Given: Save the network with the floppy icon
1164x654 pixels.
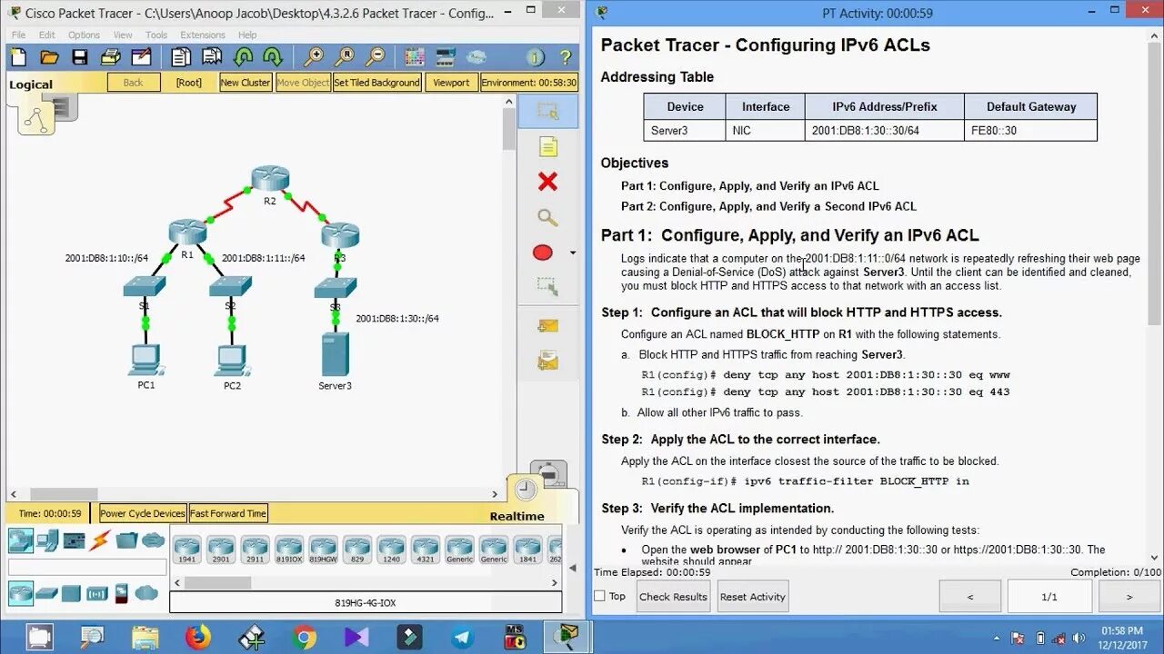Looking at the screenshot, I should [x=79, y=57].
